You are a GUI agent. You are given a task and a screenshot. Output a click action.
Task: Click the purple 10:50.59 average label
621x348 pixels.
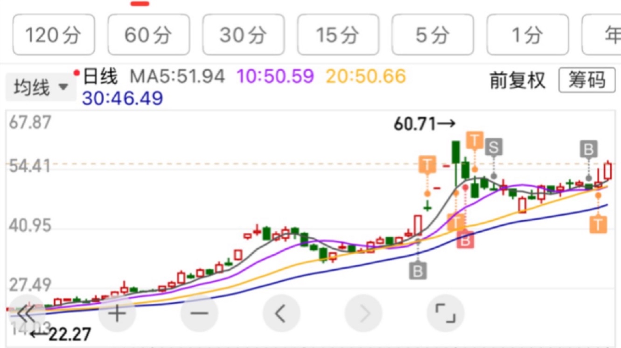pos(275,77)
